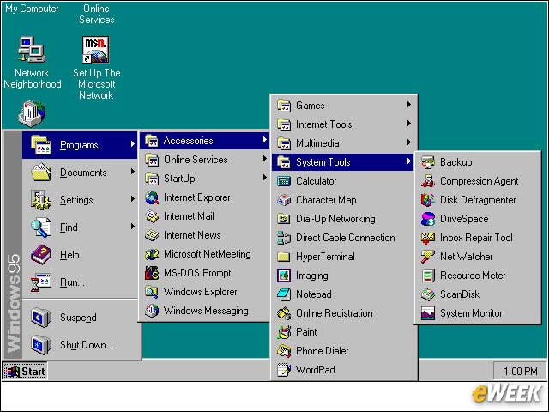The image size is (549, 412).
Task: Open the Resource Meter icon
Action: click(428, 276)
